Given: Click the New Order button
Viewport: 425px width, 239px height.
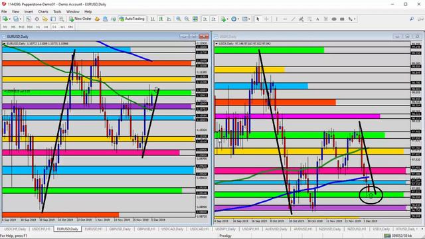Looking at the screenshot, I should [x=80, y=19].
